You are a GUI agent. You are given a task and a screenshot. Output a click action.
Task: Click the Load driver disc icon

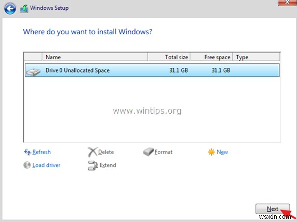[27, 165]
